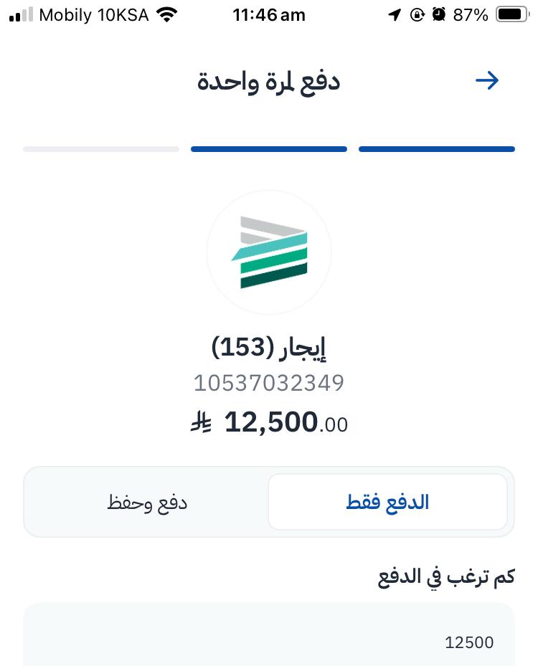The height and width of the screenshot is (666, 538).
Task: Tap the page title "دفع لمرة واحدة"
Action: point(269,81)
